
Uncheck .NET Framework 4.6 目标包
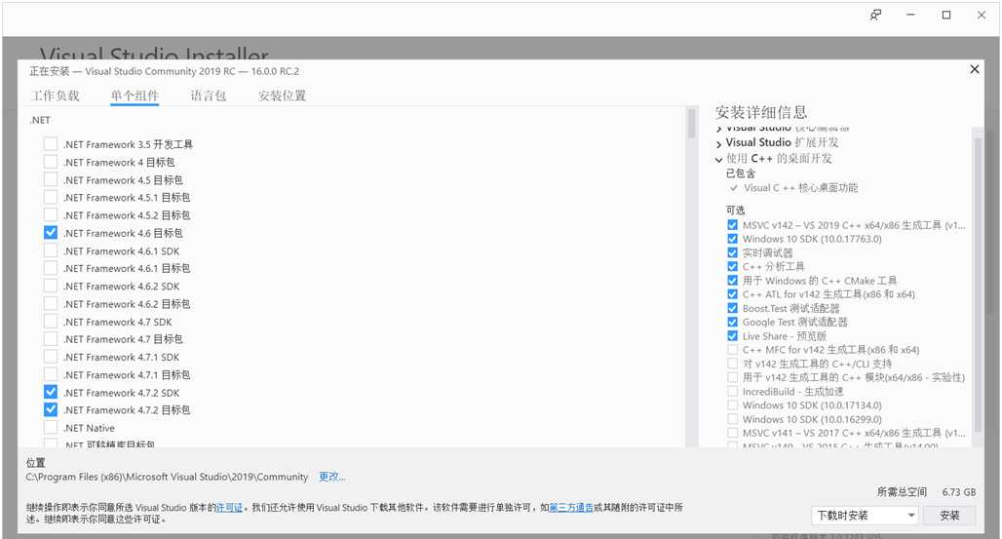[51, 233]
